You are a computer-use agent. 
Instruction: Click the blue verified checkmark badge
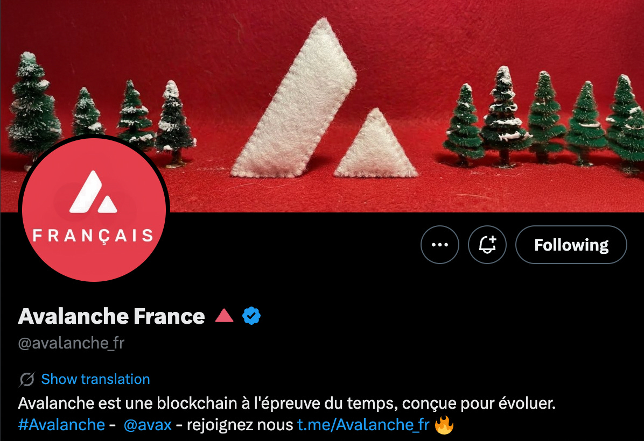click(x=251, y=316)
